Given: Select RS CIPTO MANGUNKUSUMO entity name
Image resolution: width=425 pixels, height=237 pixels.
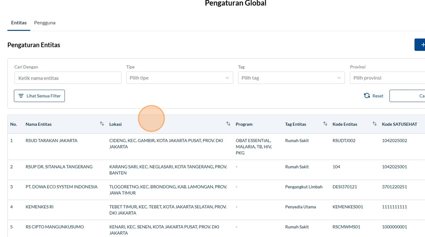Looking at the screenshot, I should (x=55, y=227).
